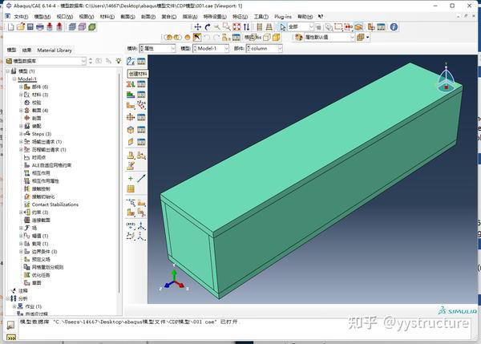
Task: Click the color code palette icon
Action: tap(298, 37)
